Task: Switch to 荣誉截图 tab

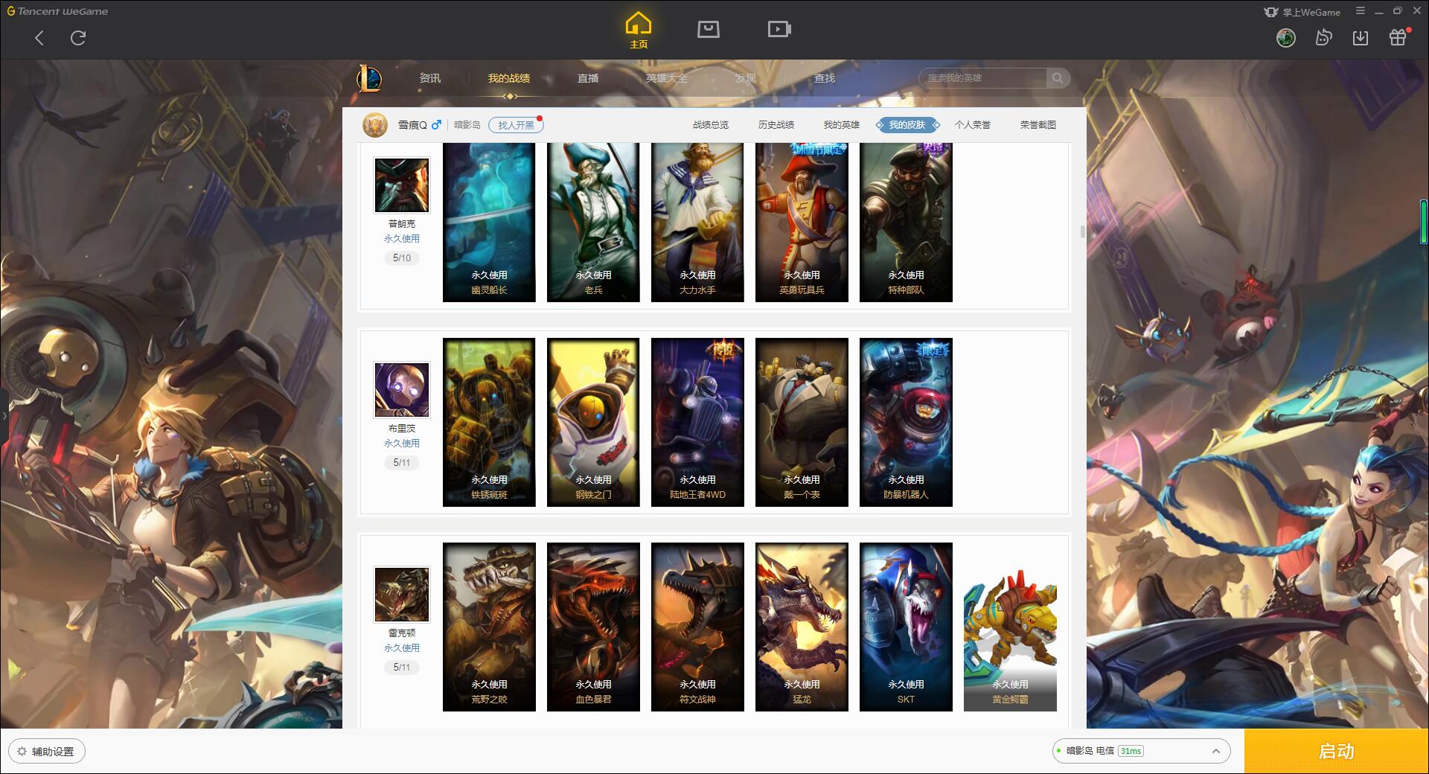Action: [1038, 125]
